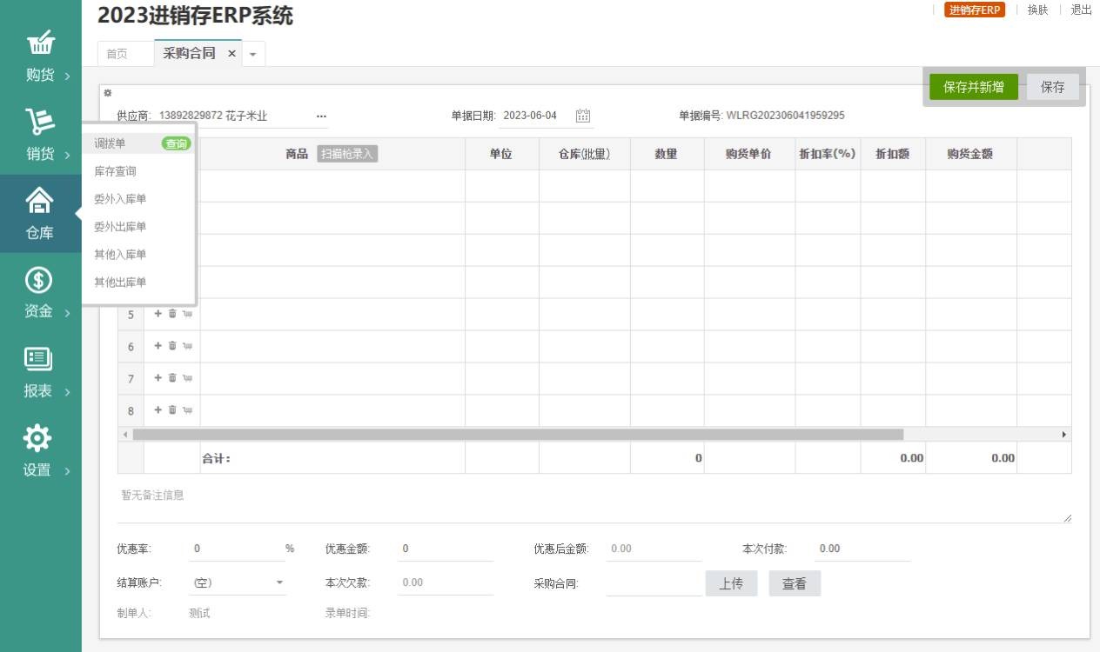Click the 优惠率 input field
1100x652 pixels.
237,549
